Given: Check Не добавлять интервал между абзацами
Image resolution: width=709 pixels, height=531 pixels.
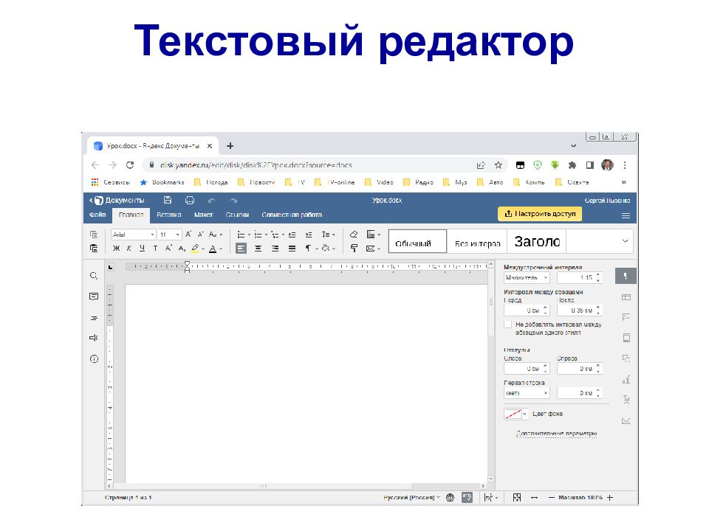Looking at the screenshot, I should (508, 324).
